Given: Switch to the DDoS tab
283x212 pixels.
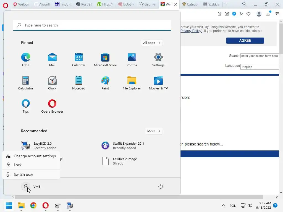Looking at the screenshot, I should click(x=126, y=4).
